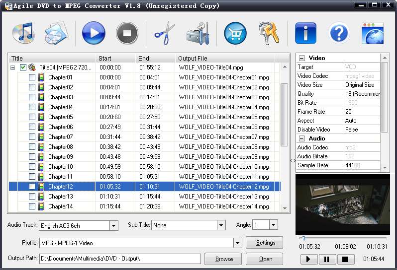397x270 pixels.
Task: Check the Chapter02 checkbox
Action: click(32, 87)
